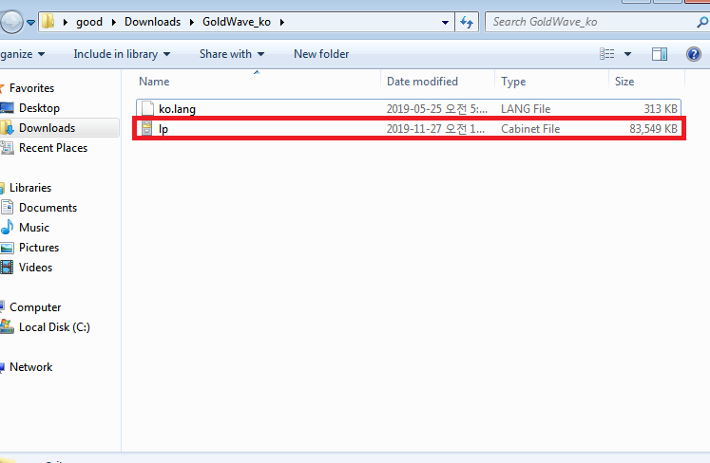Viewport: 710px width, 463px height.
Task: Select Downloads in Favorites
Action: pos(47,128)
